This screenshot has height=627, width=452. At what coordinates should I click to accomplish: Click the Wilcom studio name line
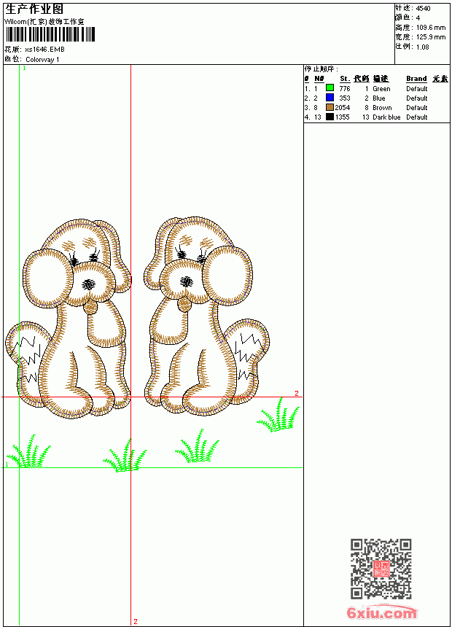click(x=44, y=22)
